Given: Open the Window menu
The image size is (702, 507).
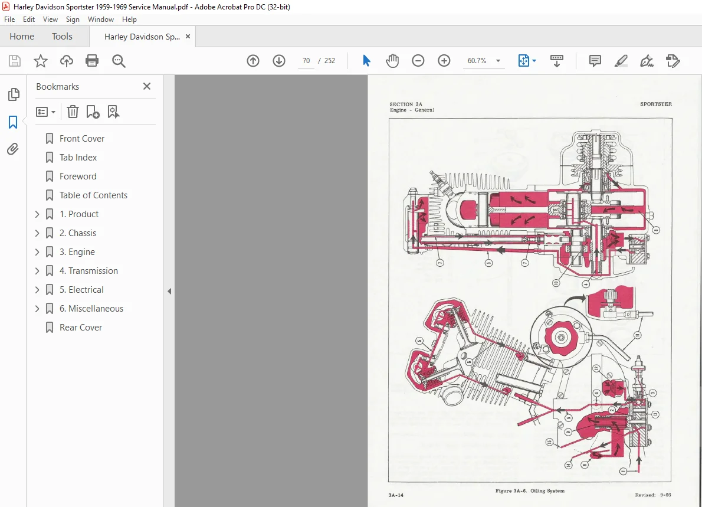Looking at the screenshot, I should tap(101, 19).
